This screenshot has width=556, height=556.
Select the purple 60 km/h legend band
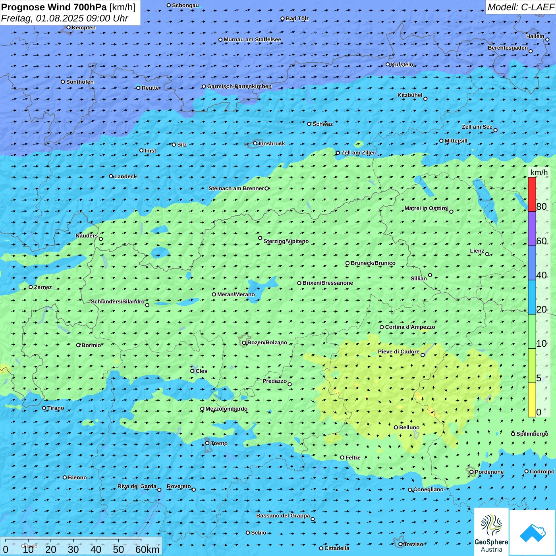click(x=532, y=229)
